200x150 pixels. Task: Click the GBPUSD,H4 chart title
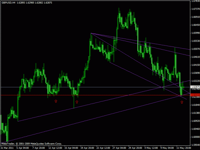click(x=8, y=3)
